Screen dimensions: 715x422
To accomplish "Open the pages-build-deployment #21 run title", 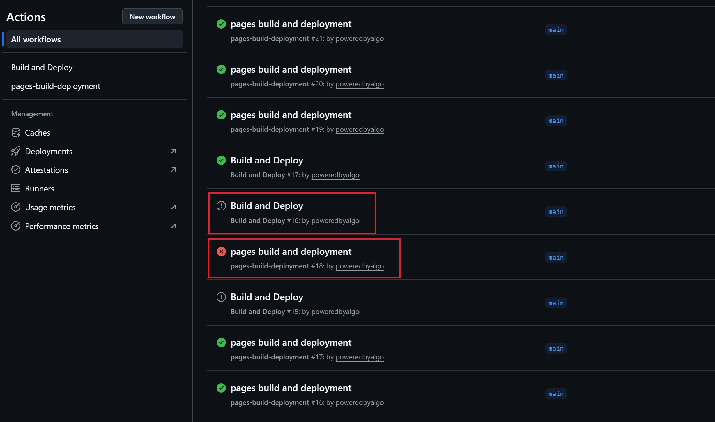I will pyautogui.click(x=291, y=24).
